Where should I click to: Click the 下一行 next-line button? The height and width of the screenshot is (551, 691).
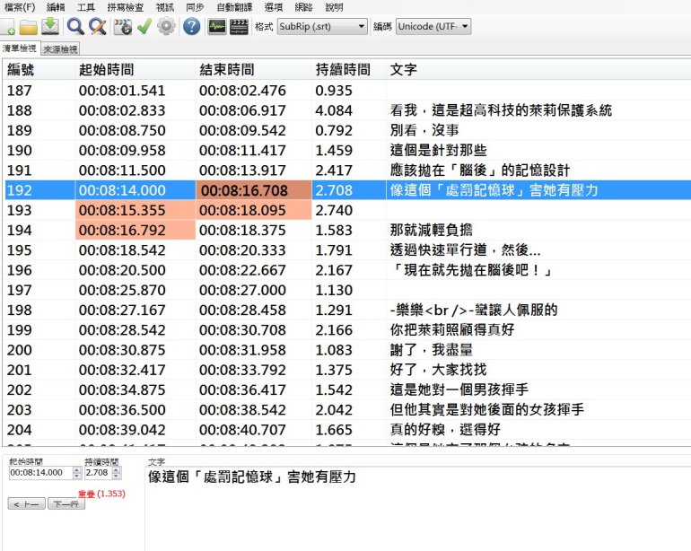coord(66,503)
